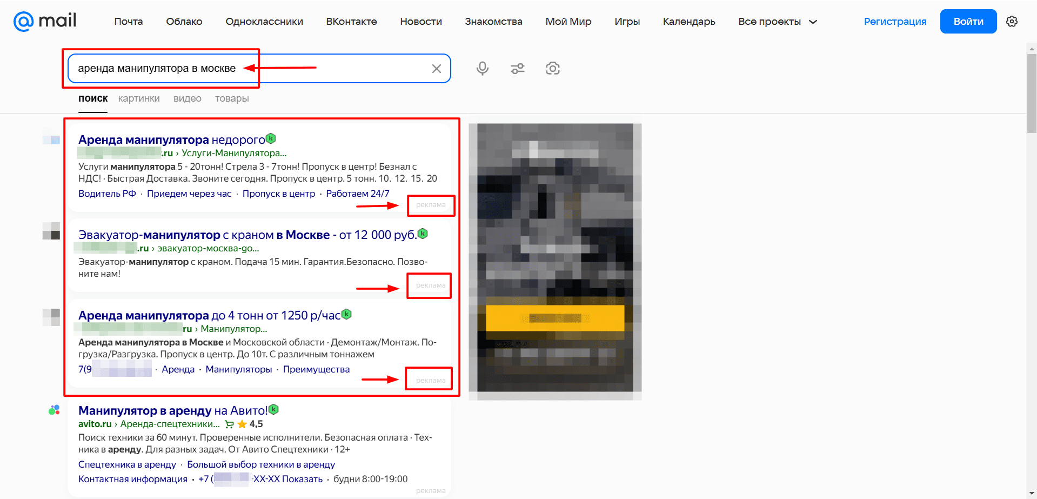Image resolution: width=1037 pixels, height=499 pixels.
Task: Click 'Манипулятор...' breadcrumb in third result
Action: point(234,329)
